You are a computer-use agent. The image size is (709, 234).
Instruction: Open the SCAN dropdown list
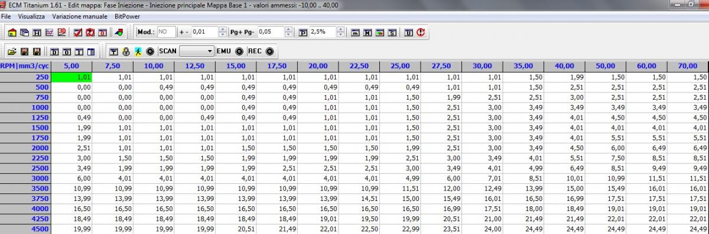click(x=197, y=51)
